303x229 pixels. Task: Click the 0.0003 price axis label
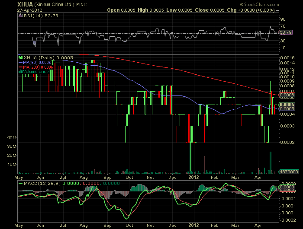(287, 126)
